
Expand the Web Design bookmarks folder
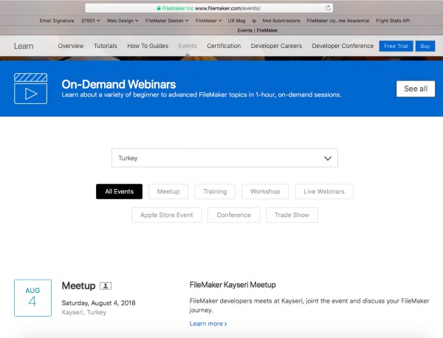(123, 21)
